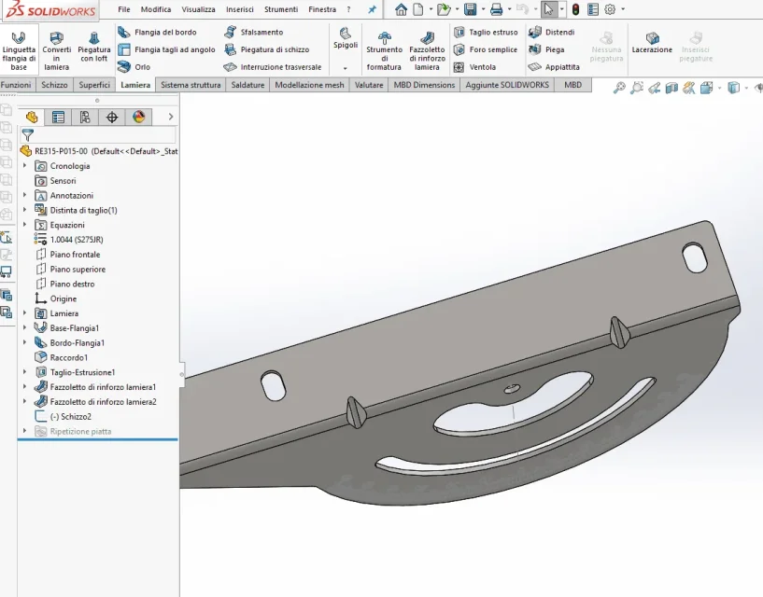The height and width of the screenshot is (597, 763).
Task: Select the Taglio estruso command
Action: coord(486,32)
